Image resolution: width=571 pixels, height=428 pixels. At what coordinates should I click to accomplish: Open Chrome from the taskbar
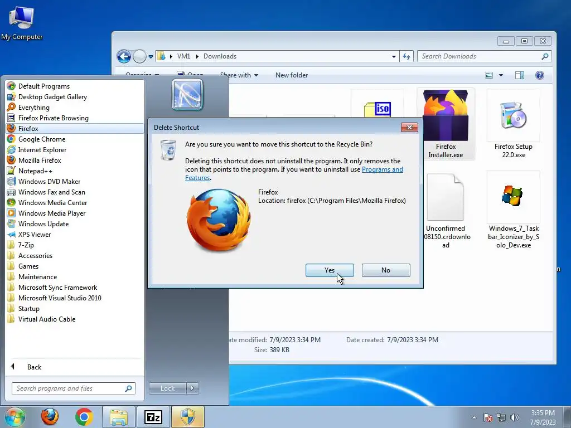click(84, 417)
